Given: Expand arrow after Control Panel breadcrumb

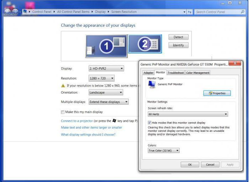Looking at the screenshot, I should [x=54, y=12].
